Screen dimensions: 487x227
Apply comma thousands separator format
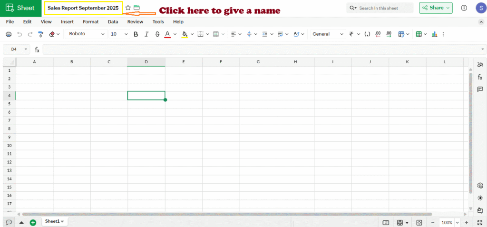pyautogui.click(x=367, y=34)
